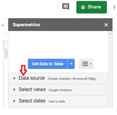
Task: Click the spreadsheet vertical scrollbar thumb
Action: tap(6, 54)
